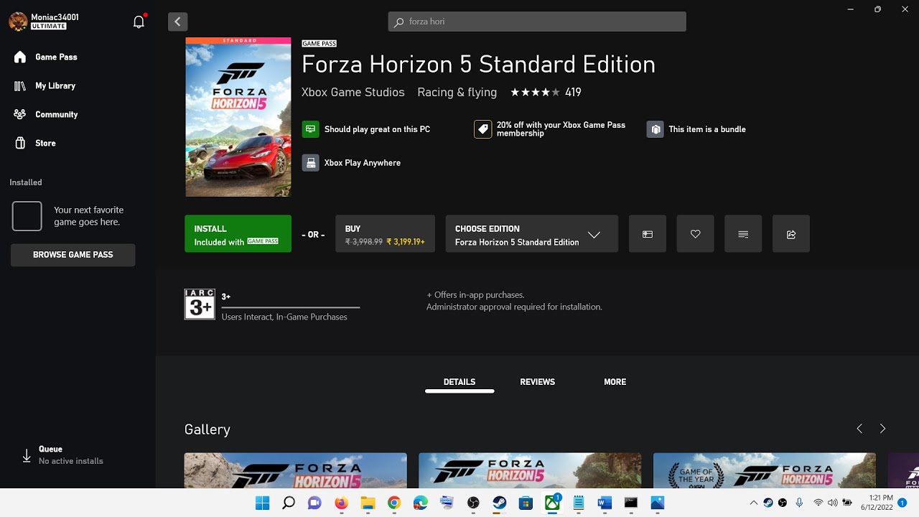This screenshot has height=517, width=919.
Task: Click the 'This item is a bundle' icon
Action: pos(655,129)
